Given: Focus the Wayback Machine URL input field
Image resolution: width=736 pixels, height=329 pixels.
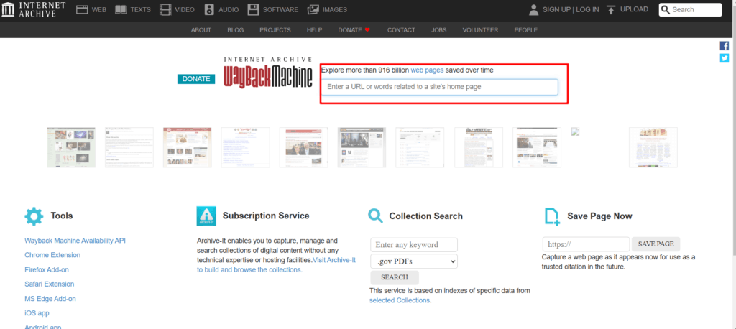Looking at the screenshot, I should click(440, 87).
